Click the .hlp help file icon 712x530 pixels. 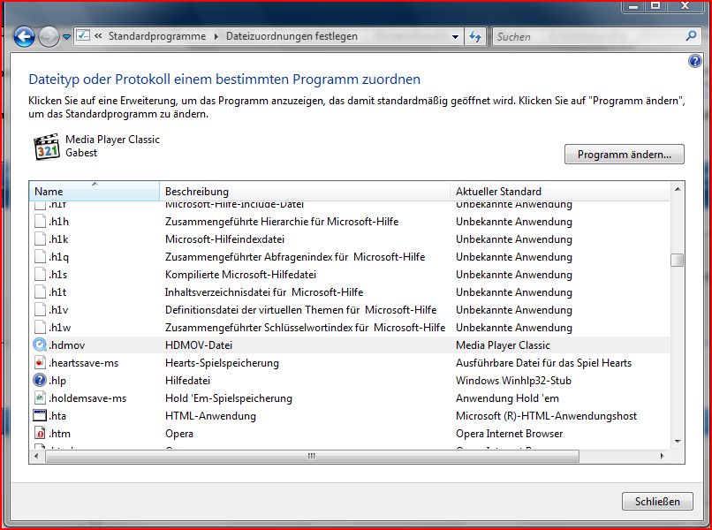[40, 380]
